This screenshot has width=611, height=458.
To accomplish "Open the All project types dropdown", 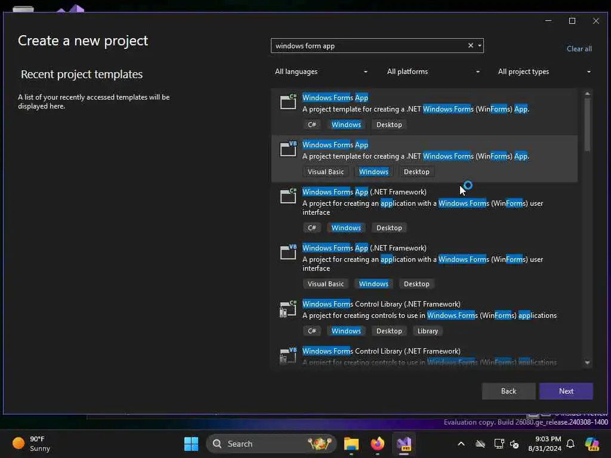I will pyautogui.click(x=544, y=72).
